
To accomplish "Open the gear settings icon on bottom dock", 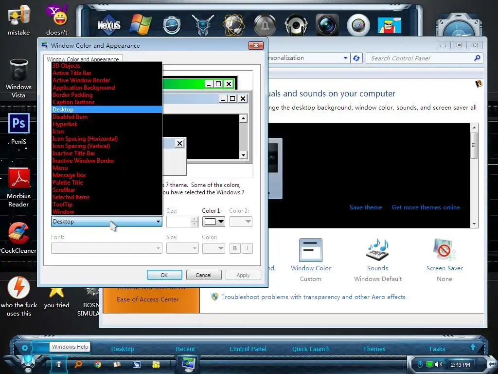I will click(x=25, y=348).
